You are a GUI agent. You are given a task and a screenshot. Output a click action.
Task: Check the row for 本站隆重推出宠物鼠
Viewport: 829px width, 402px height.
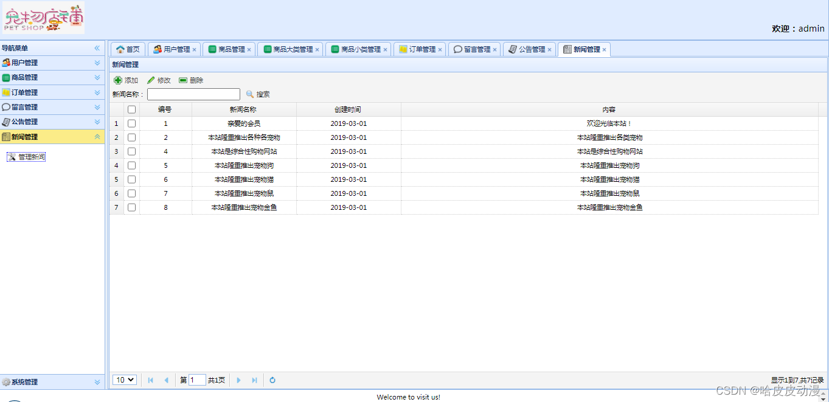point(132,193)
